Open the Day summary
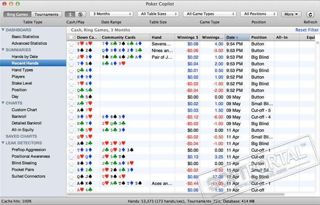 15,96
